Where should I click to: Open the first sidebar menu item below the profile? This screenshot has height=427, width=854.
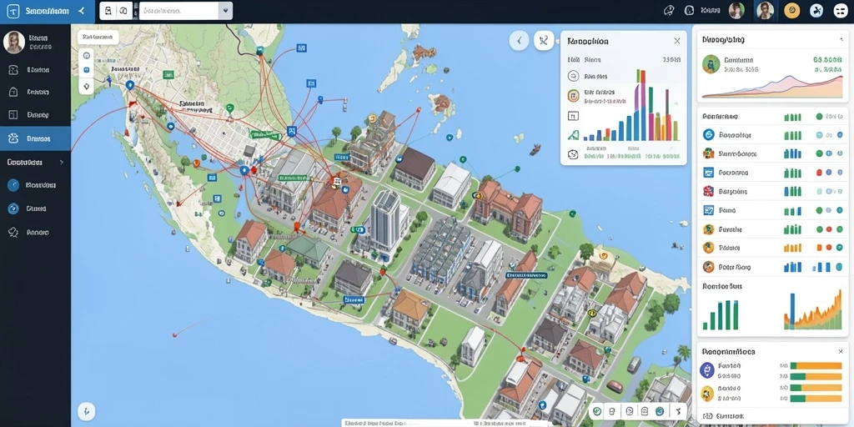coord(35,70)
